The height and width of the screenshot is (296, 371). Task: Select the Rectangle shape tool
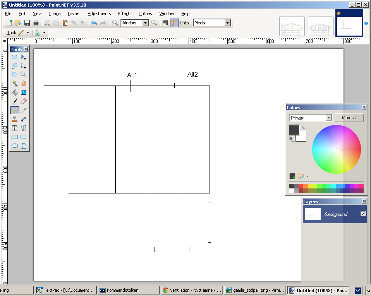15,137
